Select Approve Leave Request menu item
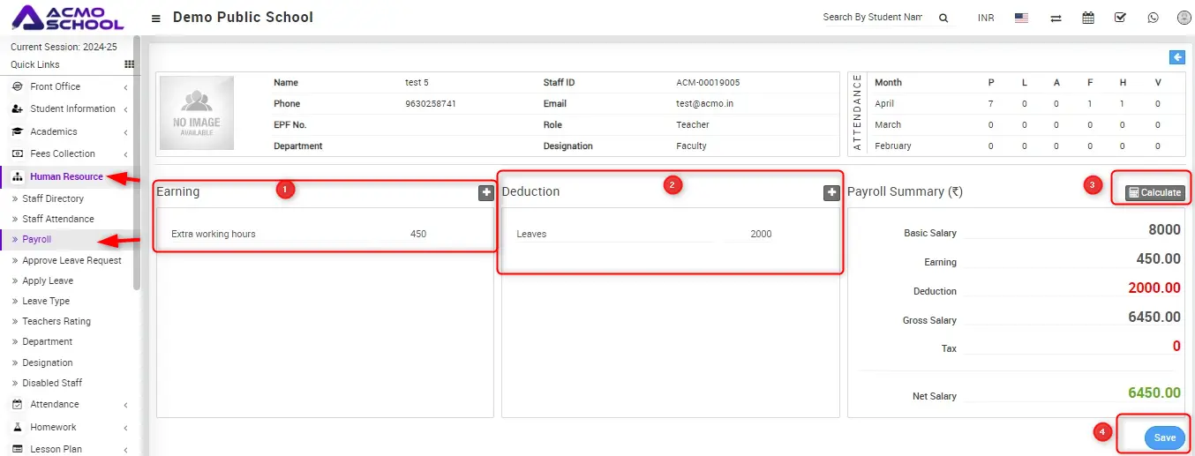 [x=71, y=260]
